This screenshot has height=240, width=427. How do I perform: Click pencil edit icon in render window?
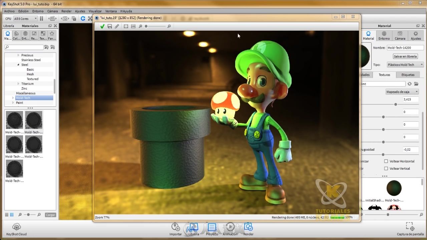117,26
